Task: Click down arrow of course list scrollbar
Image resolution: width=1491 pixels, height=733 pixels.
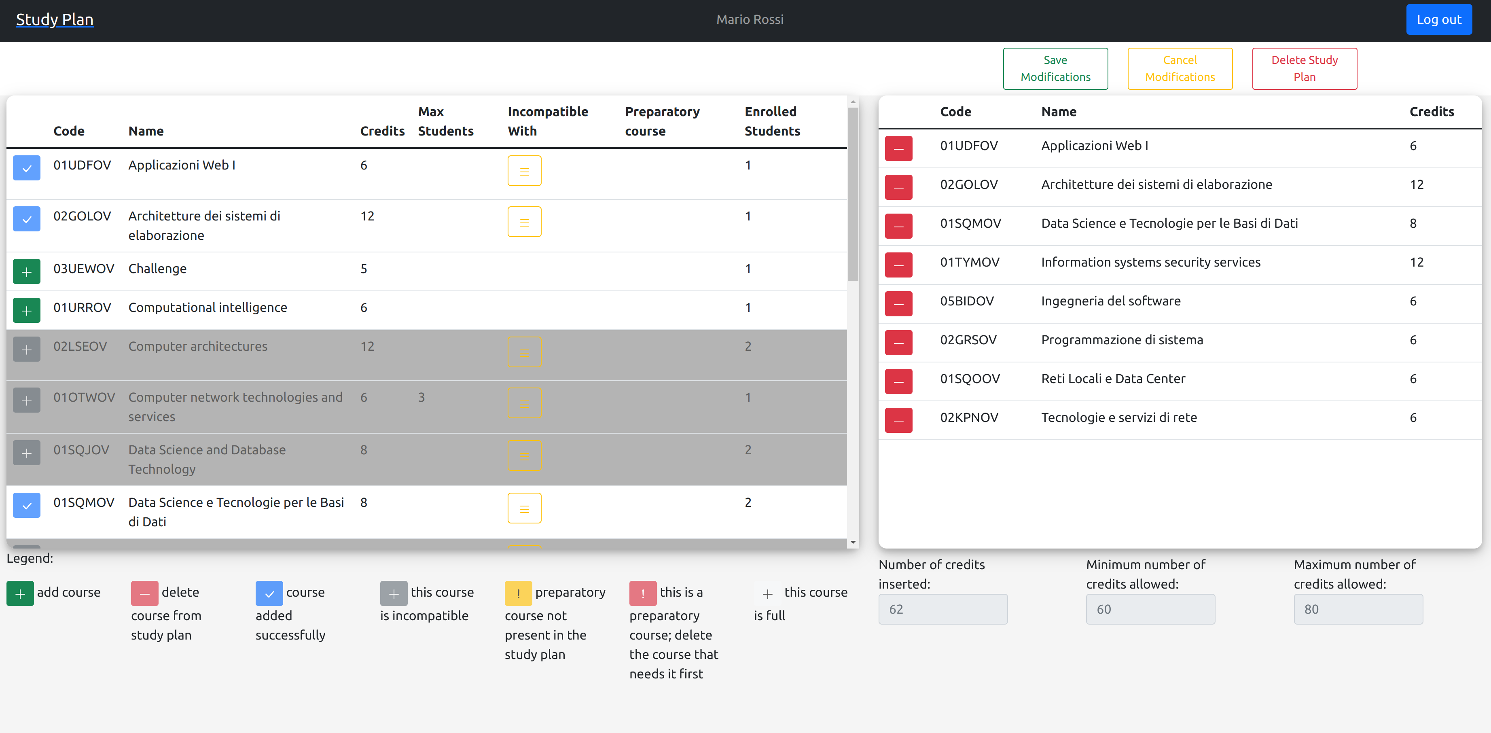Action: [x=853, y=542]
